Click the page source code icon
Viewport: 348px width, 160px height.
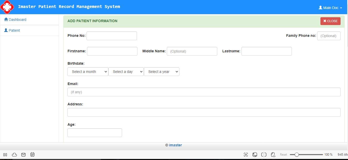[x=273, y=155]
